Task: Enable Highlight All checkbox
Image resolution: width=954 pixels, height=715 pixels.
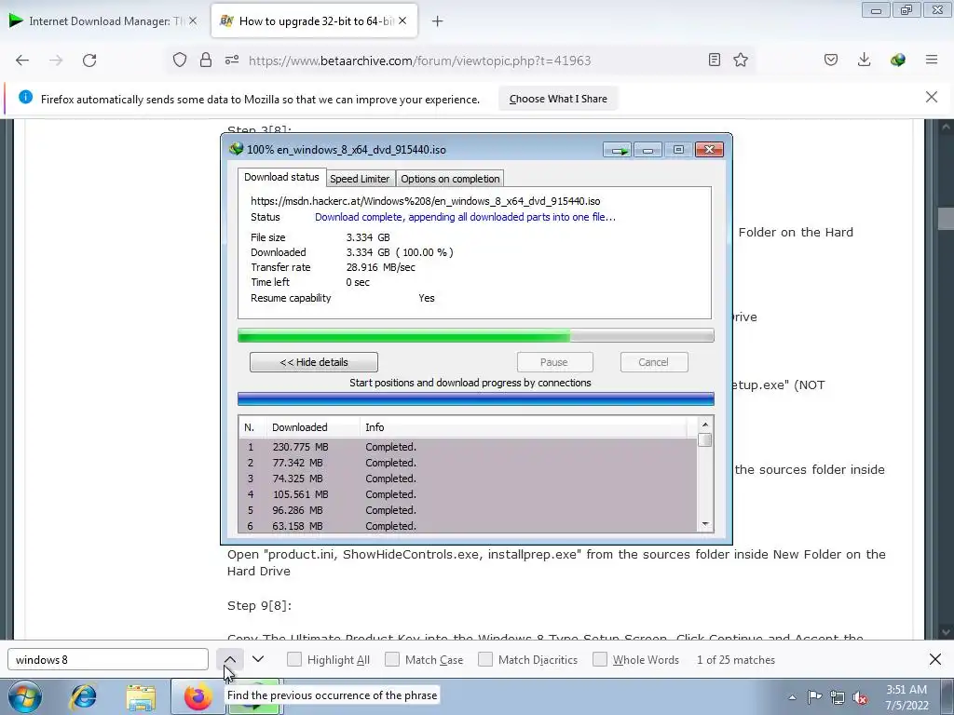Action: click(293, 659)
